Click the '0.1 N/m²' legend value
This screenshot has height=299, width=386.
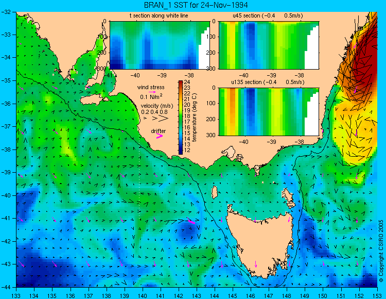click(x=151, y=96)
